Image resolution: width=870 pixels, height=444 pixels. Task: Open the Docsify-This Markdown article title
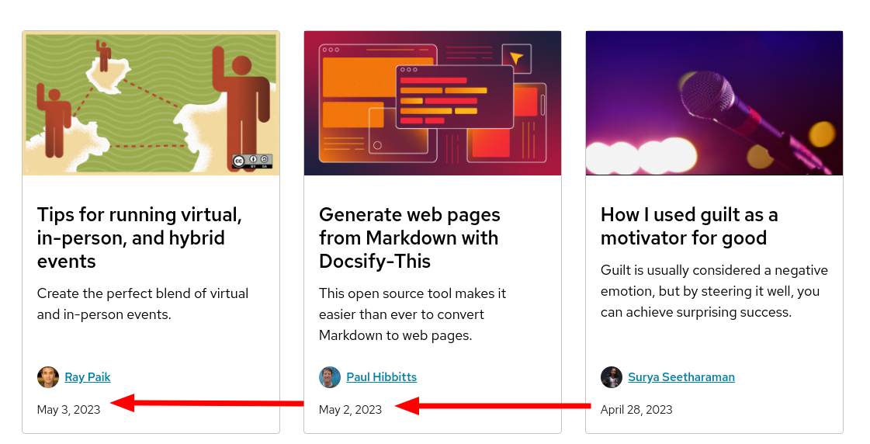coord(410,238)
